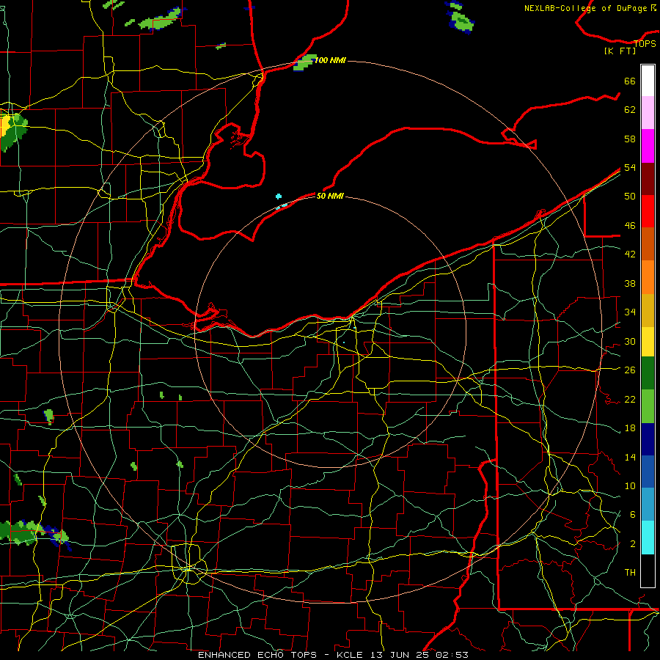
Task: Click the light green legend swatch
Action: coord(648,406)
